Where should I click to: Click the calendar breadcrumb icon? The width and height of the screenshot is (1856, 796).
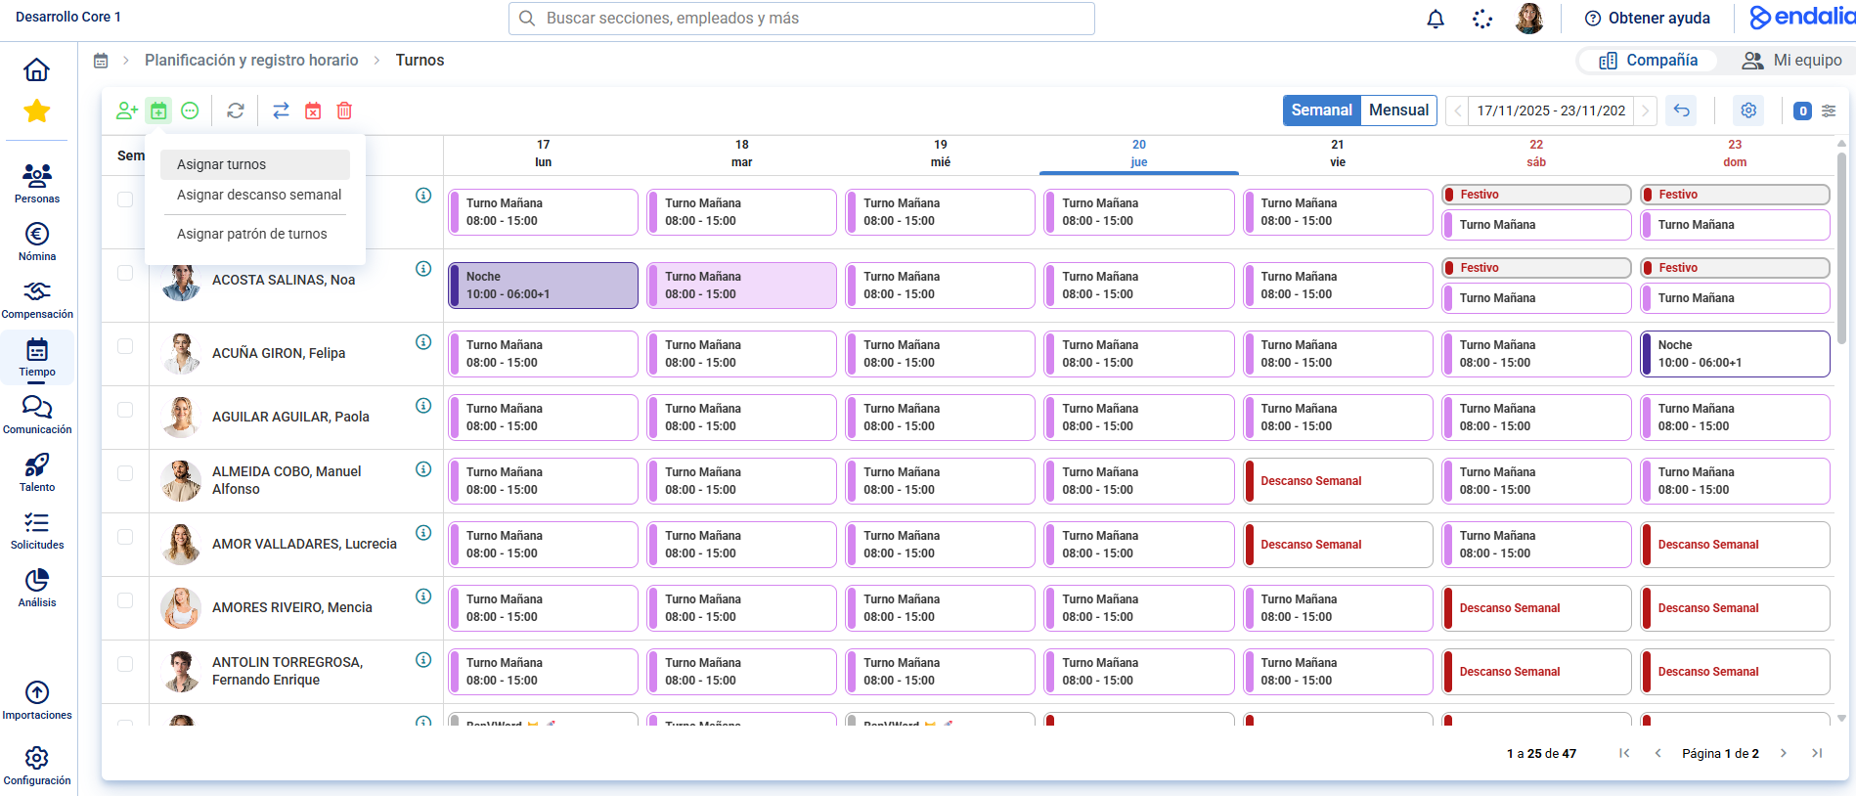101,61
